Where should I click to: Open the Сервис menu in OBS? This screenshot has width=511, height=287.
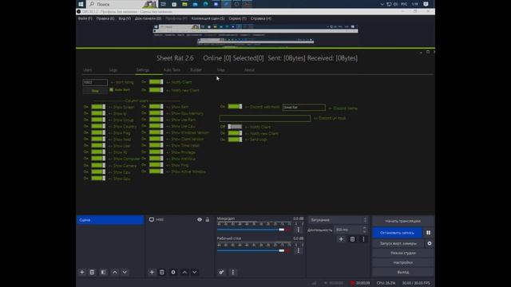pos(238,18)
